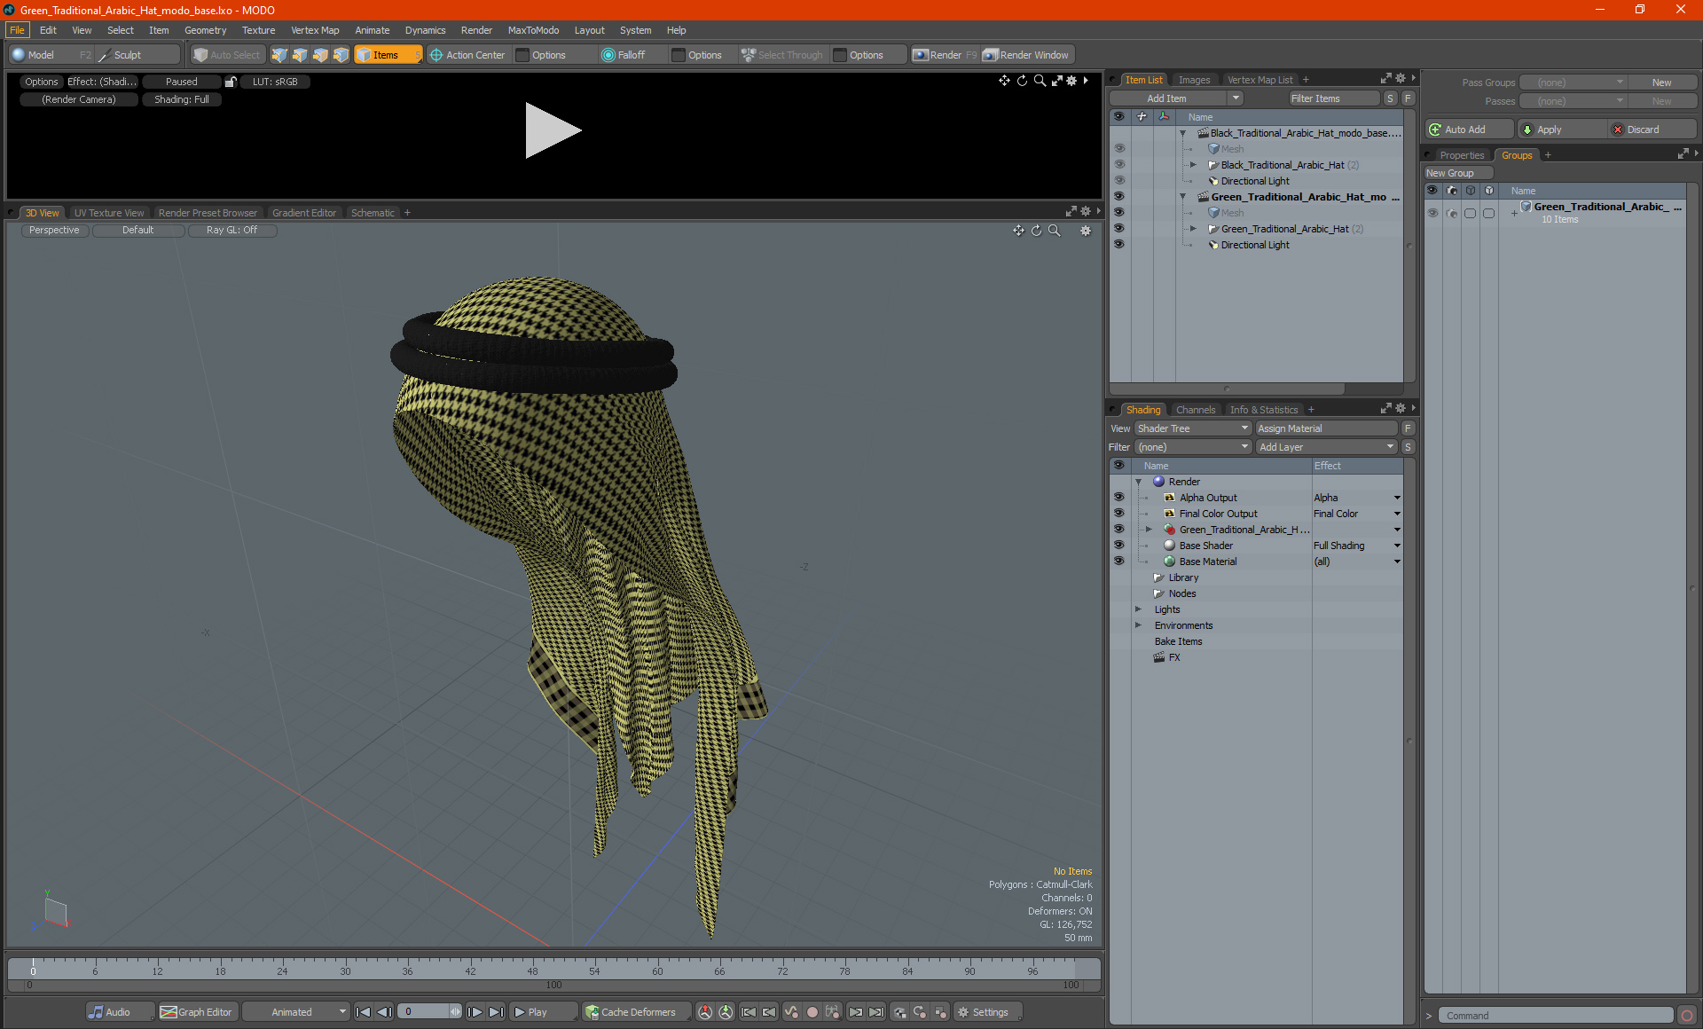Image resolution: width=1703 pixels, height=1029 pixels.
Task: Open the Graph Editor
Action: click(197, 1012)
